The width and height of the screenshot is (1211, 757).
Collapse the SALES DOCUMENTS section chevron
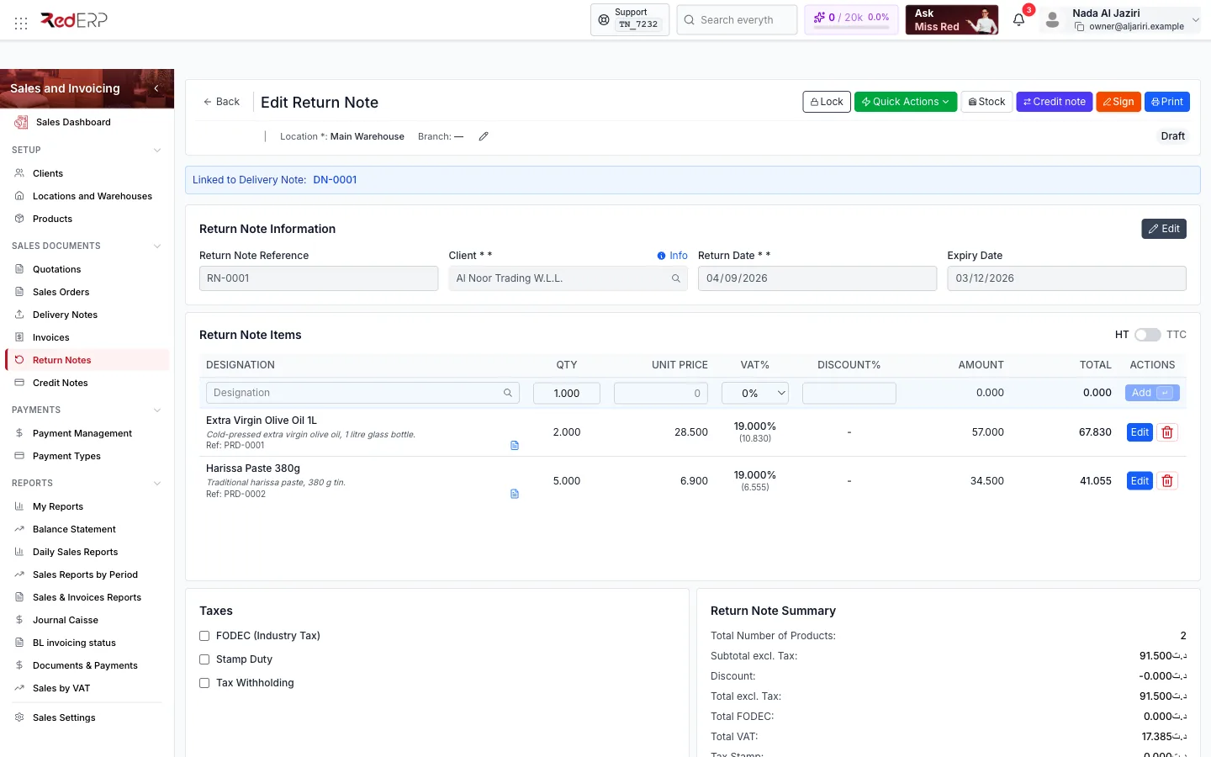(x=157, y=246)
